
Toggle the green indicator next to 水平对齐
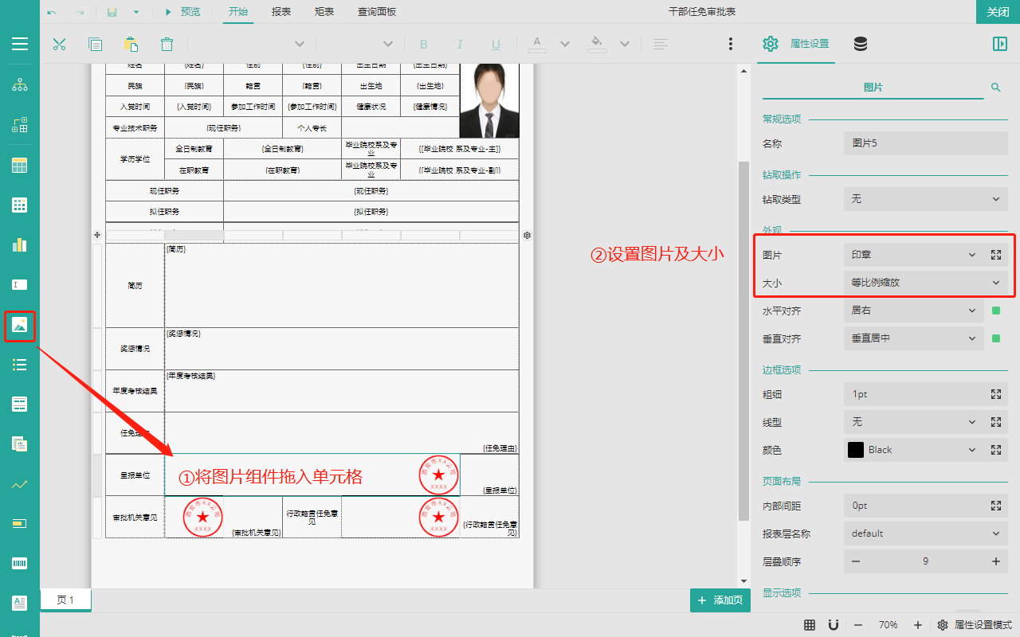[995, 311]
